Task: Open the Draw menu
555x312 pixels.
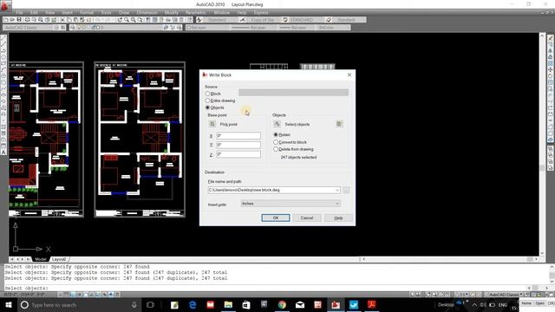Action: (124, 12)
